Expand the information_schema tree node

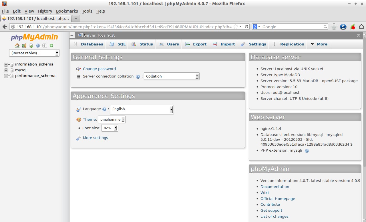tap(6, 64)
